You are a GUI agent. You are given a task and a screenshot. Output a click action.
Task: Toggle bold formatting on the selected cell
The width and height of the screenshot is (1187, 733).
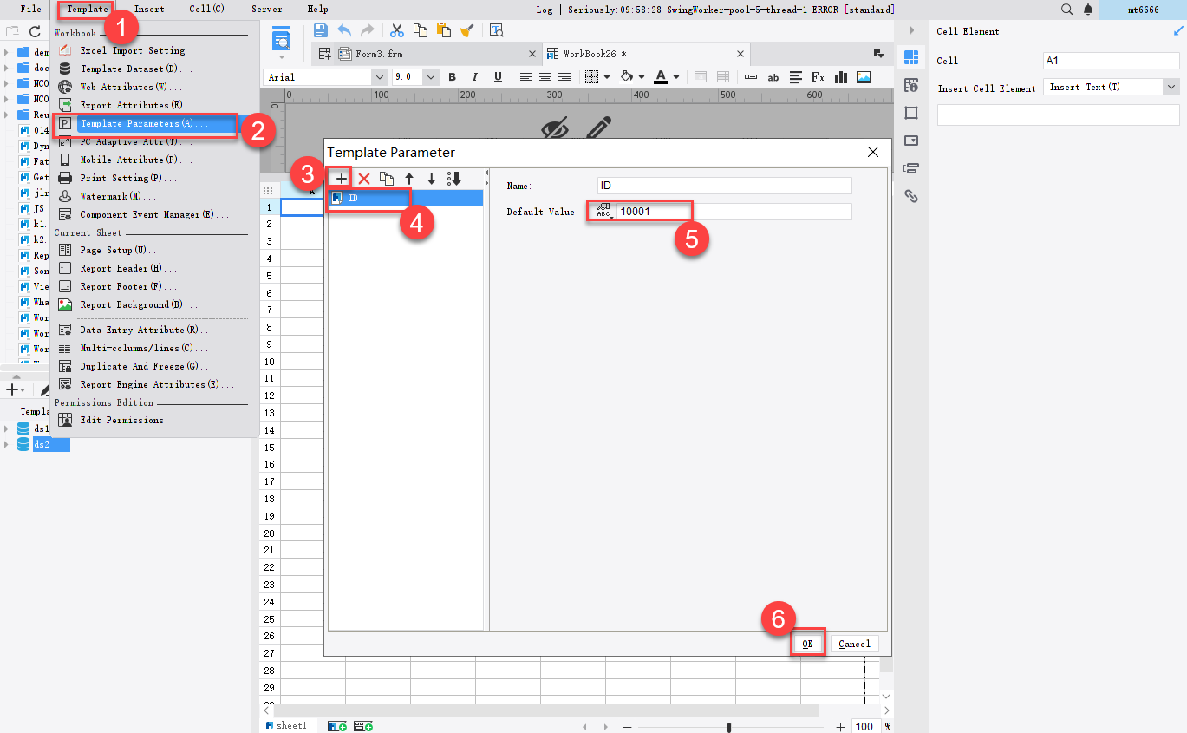point(452,77)
